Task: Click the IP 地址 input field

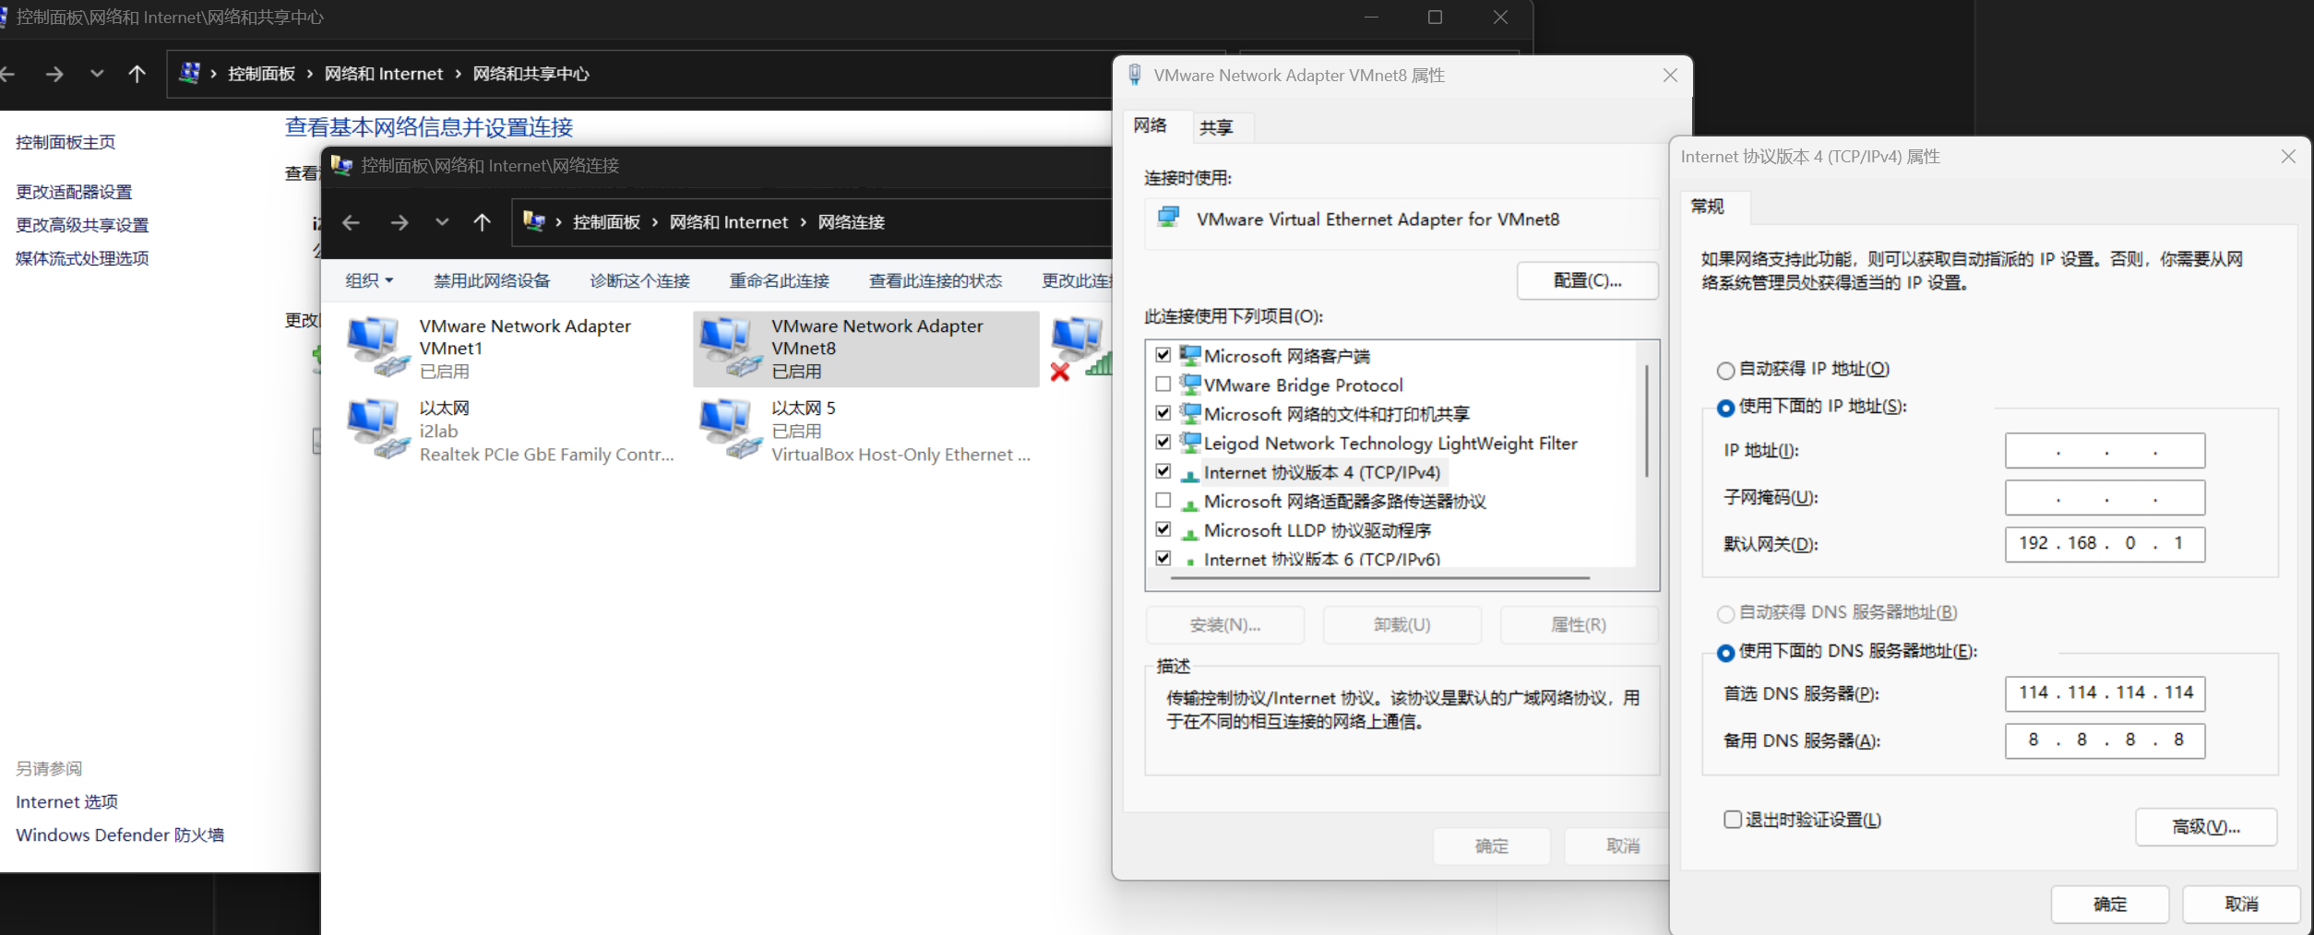Action: 2105,451
